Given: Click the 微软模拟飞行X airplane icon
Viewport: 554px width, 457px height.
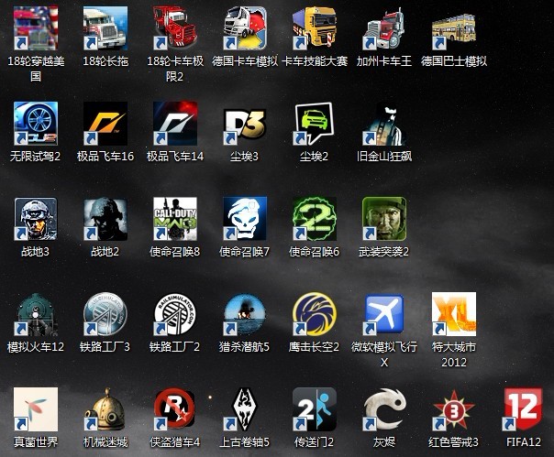Looking at the screenshot, I should (384, 314).
